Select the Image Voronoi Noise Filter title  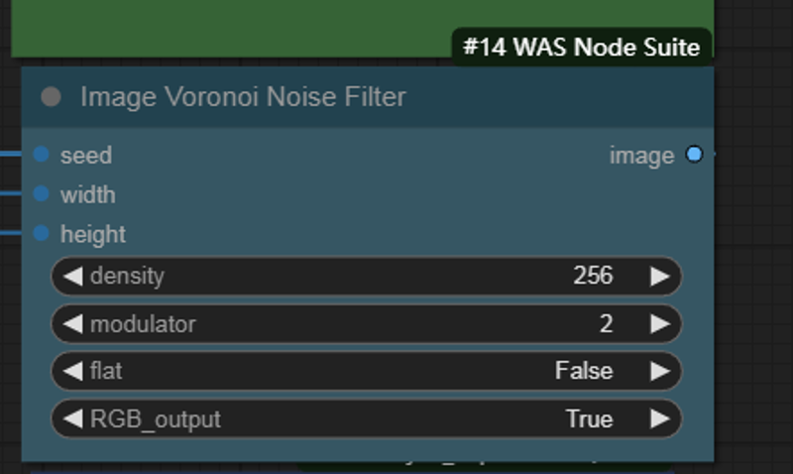pyautogui.click(x=243, y=96)
